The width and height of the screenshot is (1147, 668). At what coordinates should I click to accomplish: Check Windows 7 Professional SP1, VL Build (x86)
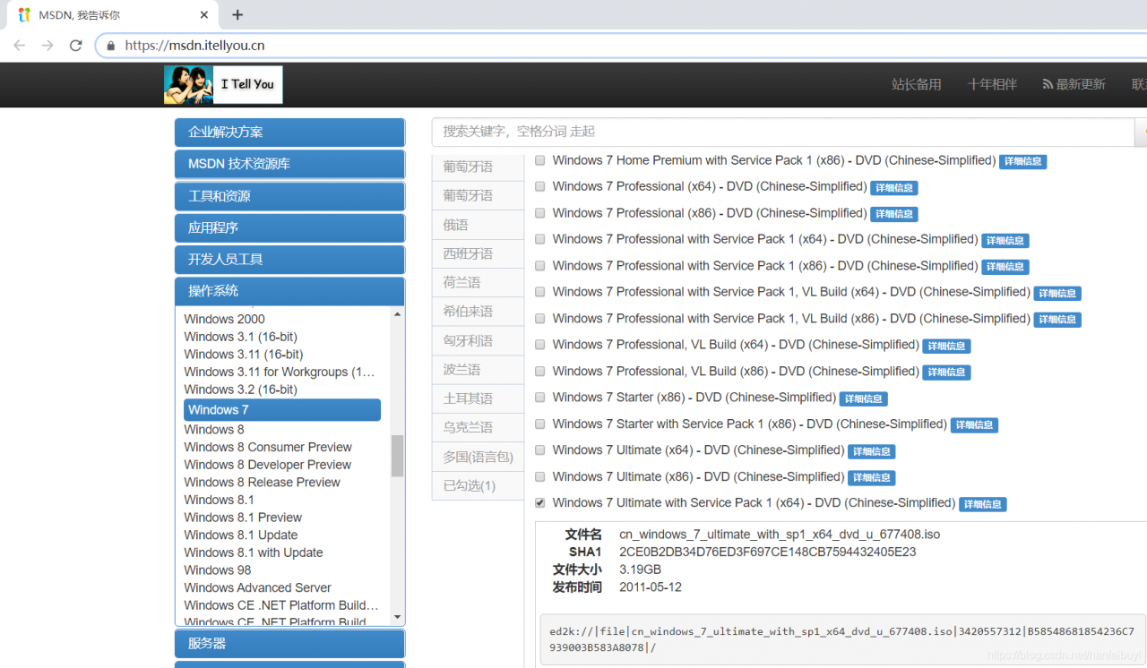540,319
